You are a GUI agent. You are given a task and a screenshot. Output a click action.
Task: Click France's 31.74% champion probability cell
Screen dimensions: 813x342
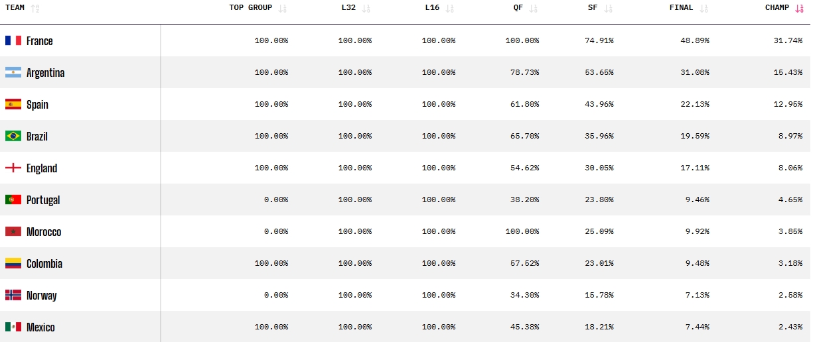788,40
